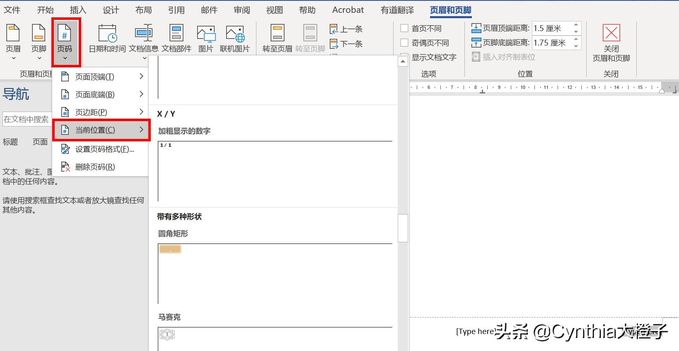Switch to the 审阅 tab
679x351 pixels.
pyautogui.click(x=242, y=10)
